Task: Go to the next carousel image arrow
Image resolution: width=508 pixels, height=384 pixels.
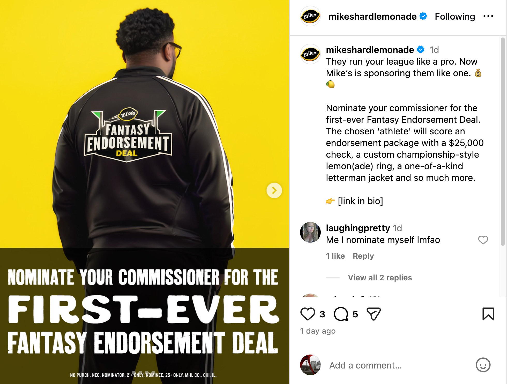Action: pyautogui.click(x=274, y=190)
